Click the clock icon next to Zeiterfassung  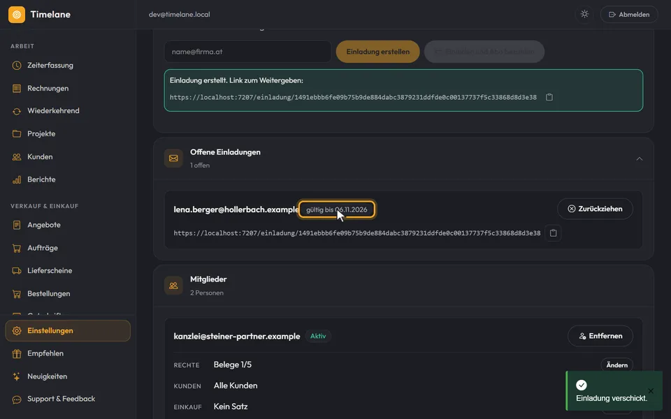[17, 66]
